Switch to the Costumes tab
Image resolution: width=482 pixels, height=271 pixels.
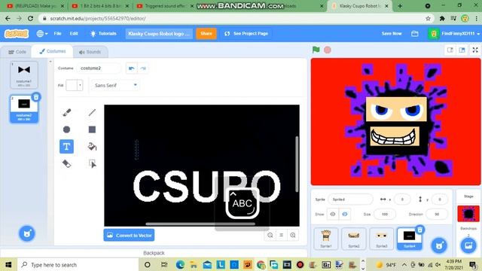52,51
